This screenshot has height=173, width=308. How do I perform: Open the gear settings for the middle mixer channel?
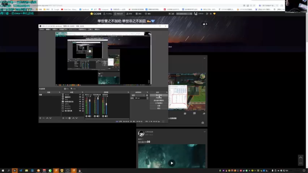95,116
